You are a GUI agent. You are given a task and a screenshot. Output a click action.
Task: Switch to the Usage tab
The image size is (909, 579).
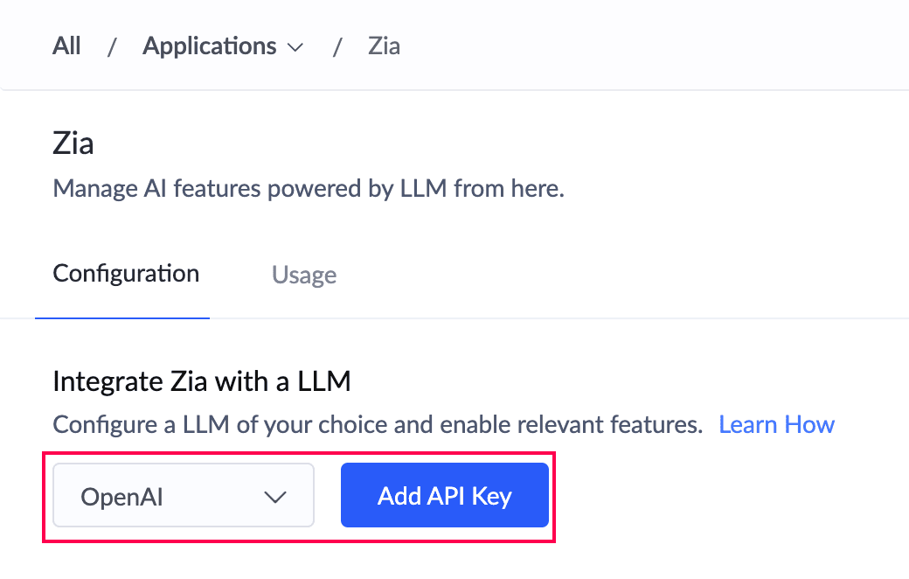304,275
